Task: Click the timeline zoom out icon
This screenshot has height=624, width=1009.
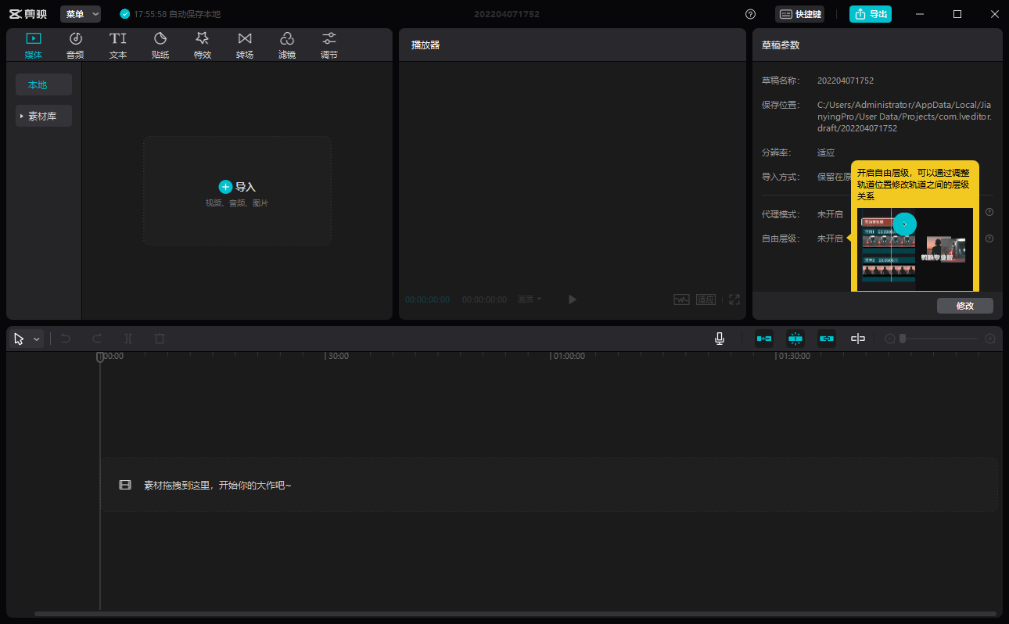Action: point(889,339)
